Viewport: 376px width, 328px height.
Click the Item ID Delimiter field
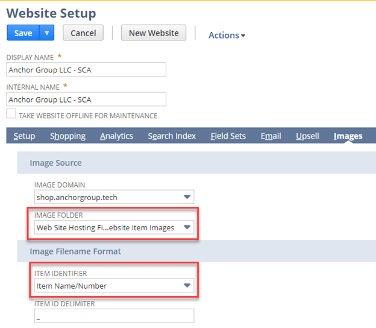(114, 316)
